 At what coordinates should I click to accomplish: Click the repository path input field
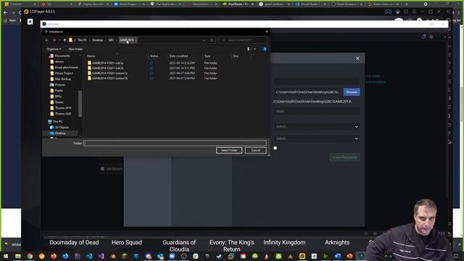(x=307, y=92)
